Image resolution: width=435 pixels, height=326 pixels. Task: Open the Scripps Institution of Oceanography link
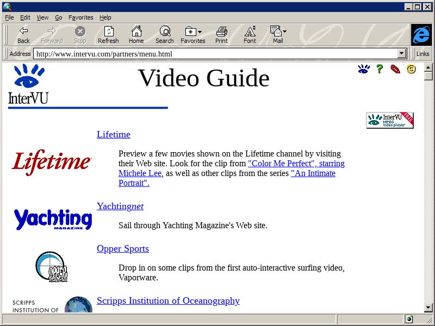click(x=168, y=300)
